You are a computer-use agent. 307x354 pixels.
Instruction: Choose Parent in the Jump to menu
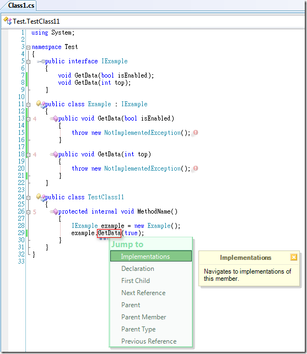coord(151,305)
